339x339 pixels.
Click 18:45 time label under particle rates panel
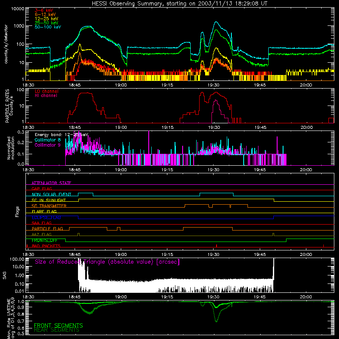point(75,128)
